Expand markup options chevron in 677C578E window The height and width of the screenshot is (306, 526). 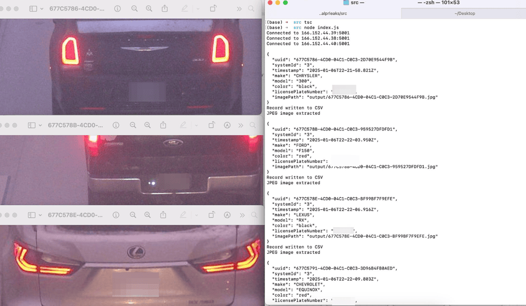tap(196, 215)
